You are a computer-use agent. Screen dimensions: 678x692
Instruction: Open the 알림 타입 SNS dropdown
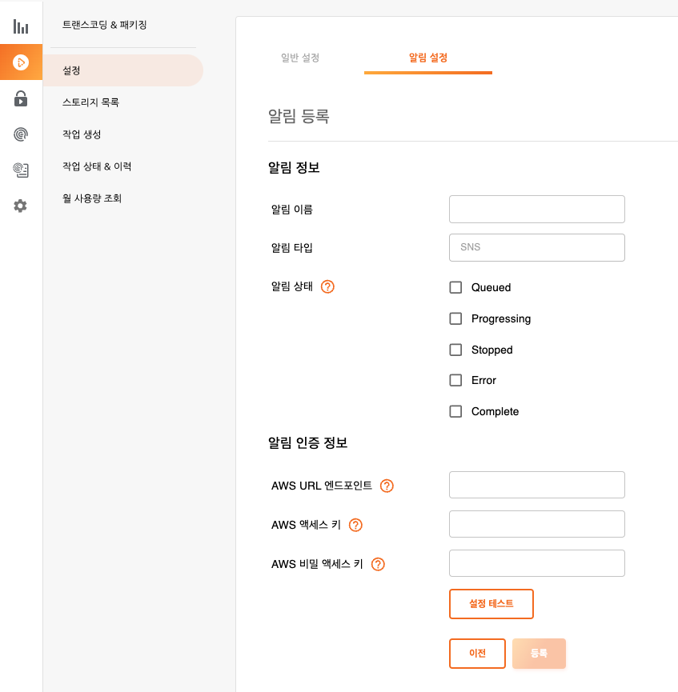coord(536,247)
